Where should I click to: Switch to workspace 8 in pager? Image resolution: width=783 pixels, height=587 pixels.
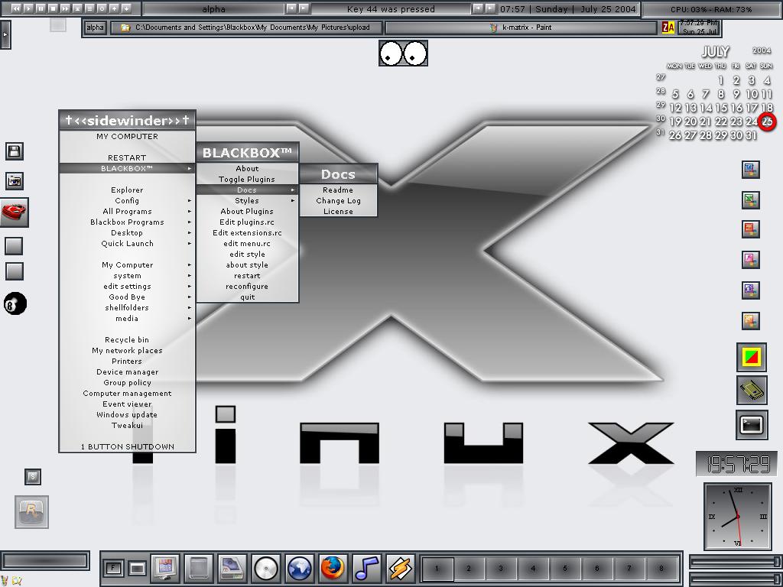click(661, 568)
